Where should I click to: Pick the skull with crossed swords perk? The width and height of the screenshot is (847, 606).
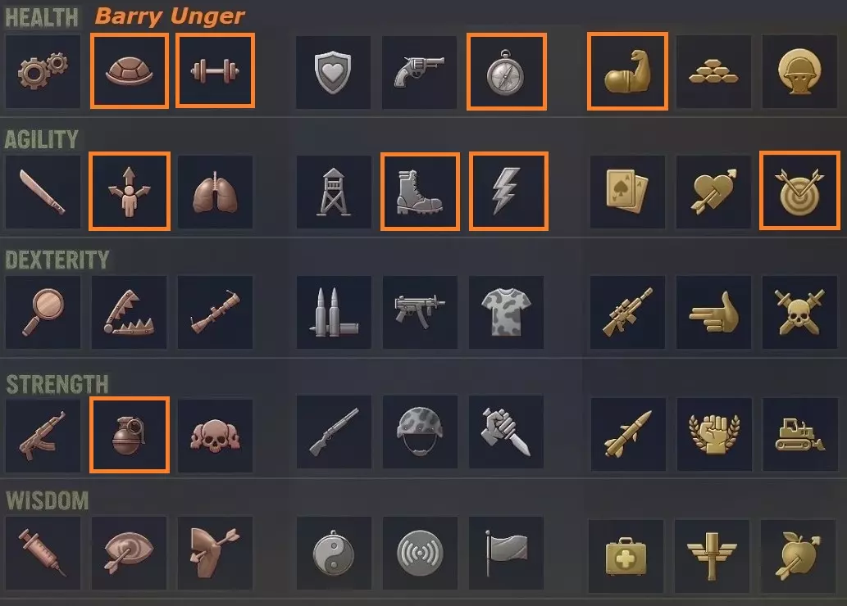click(799, 312)
